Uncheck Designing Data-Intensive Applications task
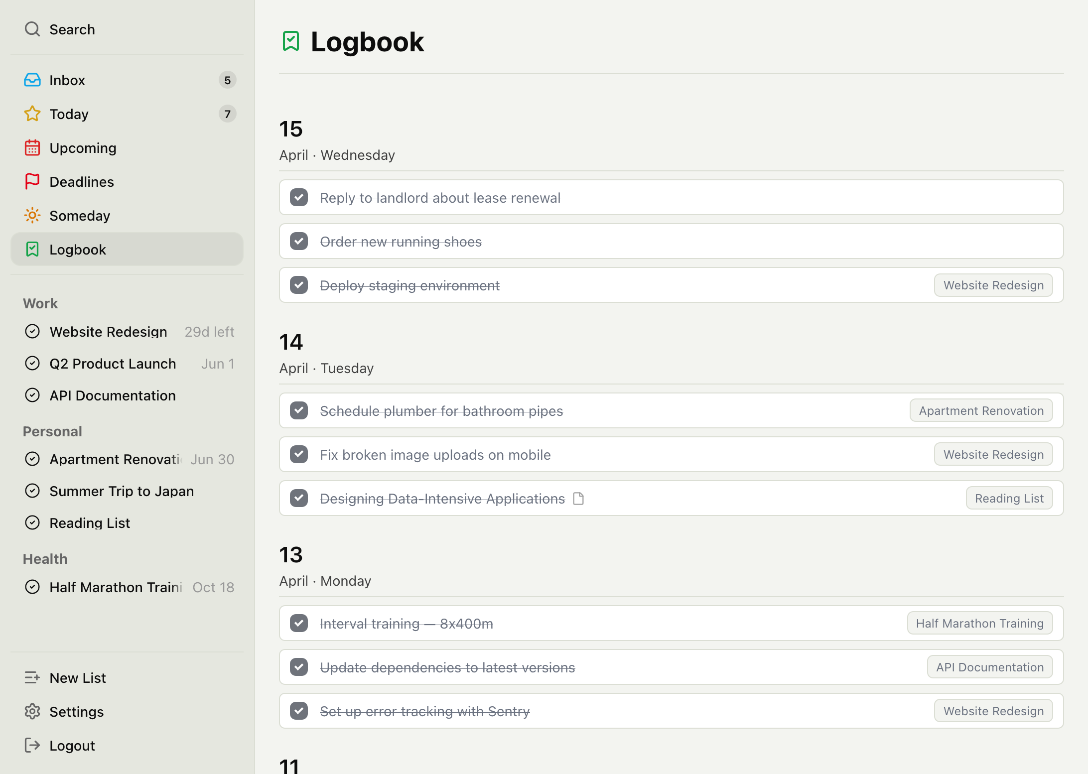 299,499
